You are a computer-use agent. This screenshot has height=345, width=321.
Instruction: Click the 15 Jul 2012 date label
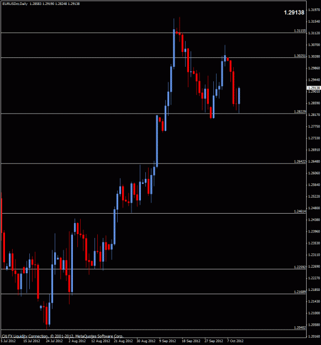coord(31,341)
